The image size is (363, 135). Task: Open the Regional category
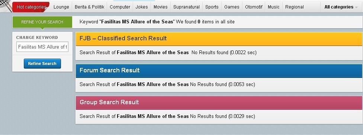coord(295,7)
